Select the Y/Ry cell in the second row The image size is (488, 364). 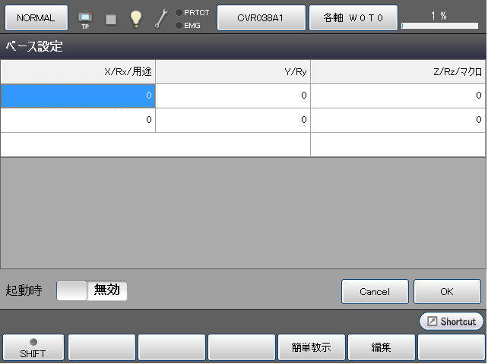click(233, 120)
